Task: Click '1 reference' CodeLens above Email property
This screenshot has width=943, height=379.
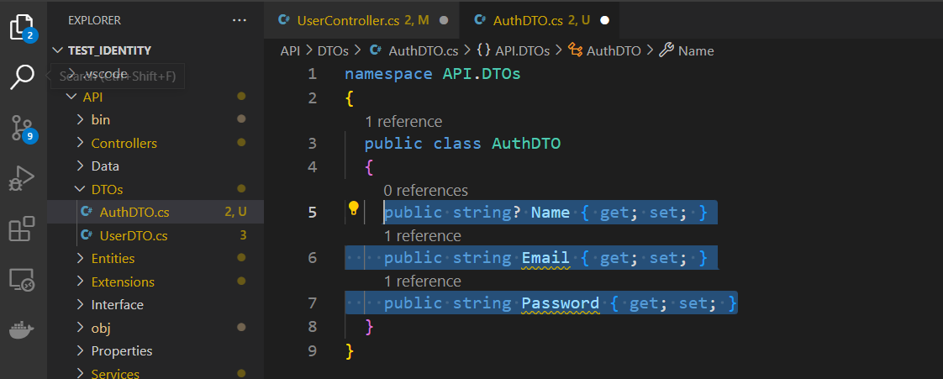Action: 423,236
